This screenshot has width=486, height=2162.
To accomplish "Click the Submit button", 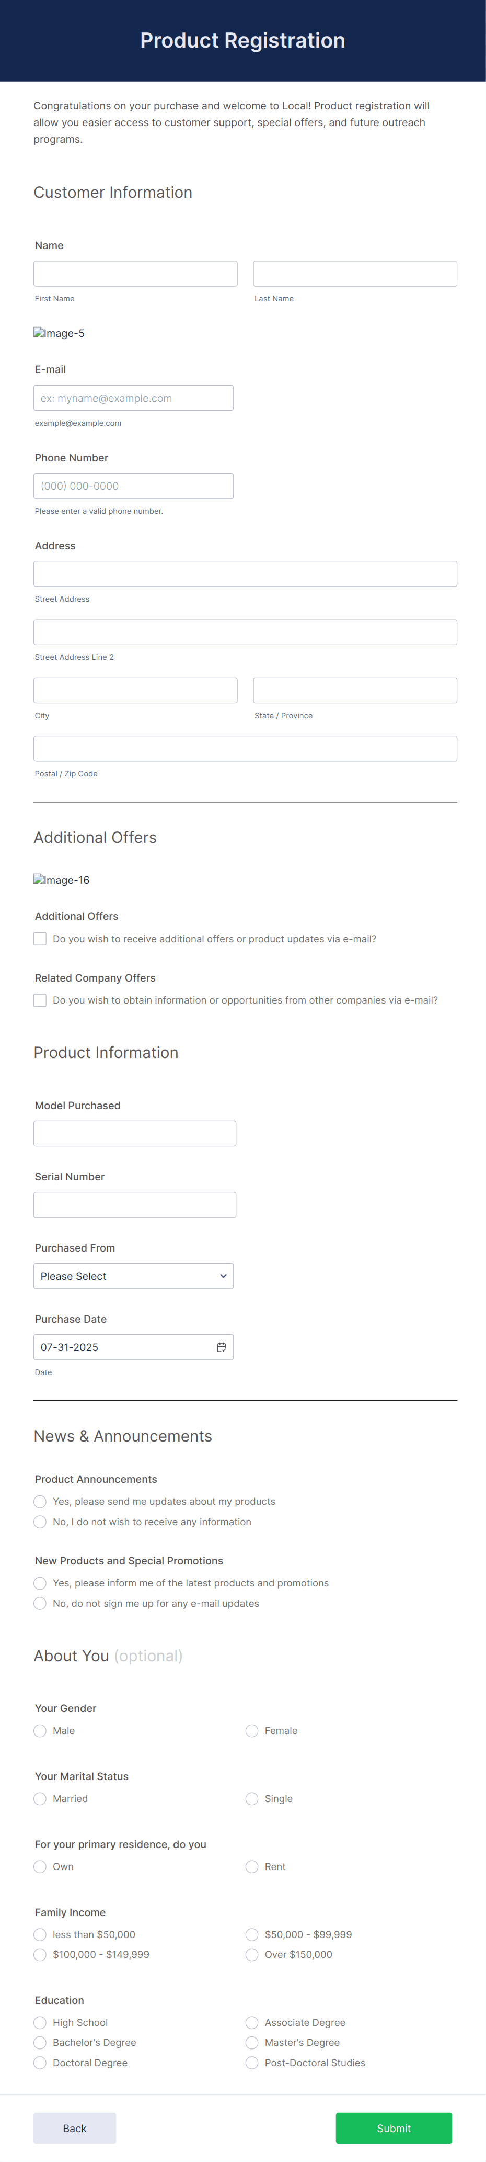I will [x=394, y=2129].
